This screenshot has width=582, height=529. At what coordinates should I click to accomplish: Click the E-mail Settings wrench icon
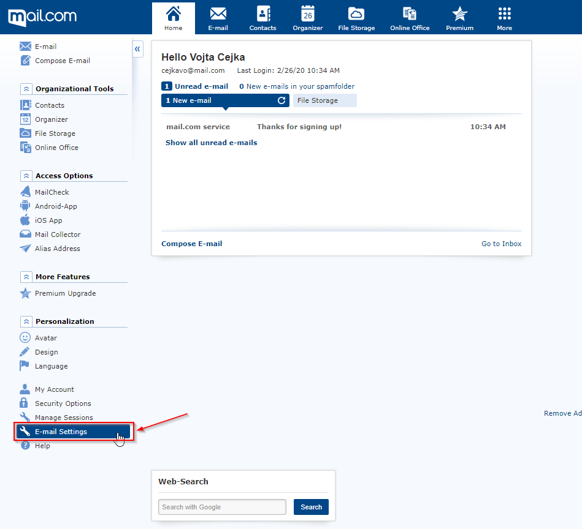click(x=25, y=431)
